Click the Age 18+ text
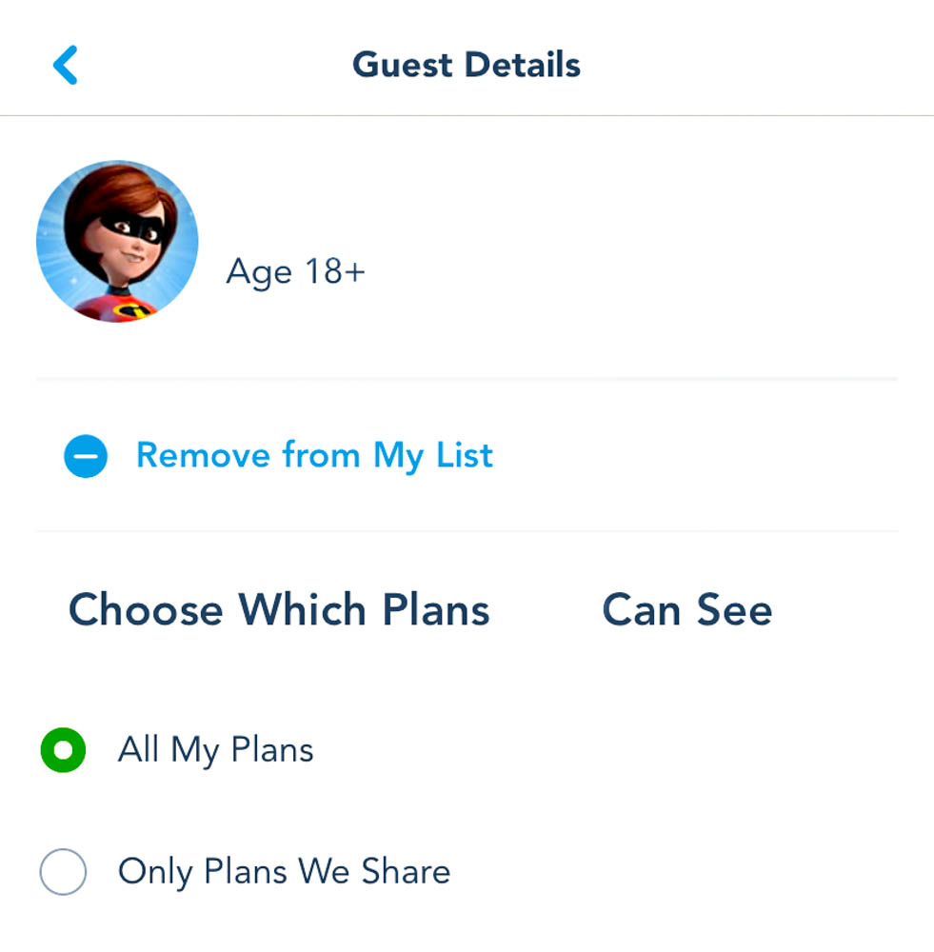The image size is (934, 952). (295, 272)
